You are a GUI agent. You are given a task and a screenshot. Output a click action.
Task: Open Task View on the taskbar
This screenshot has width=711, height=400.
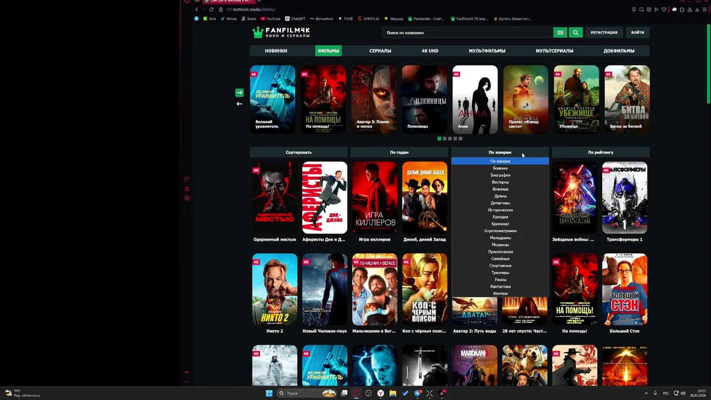pyautogui.click(x=344, y=393)
